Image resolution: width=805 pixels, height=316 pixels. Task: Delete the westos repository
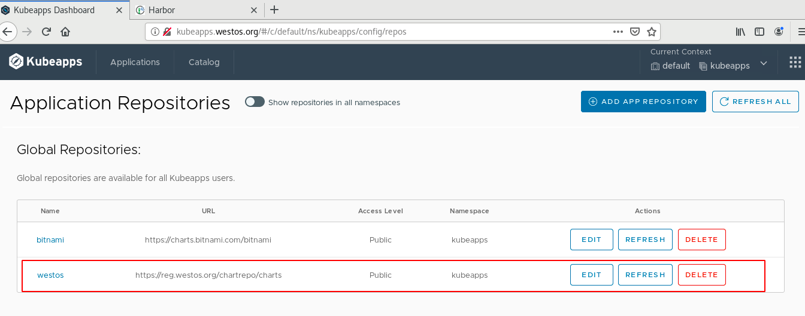[701, 275]
